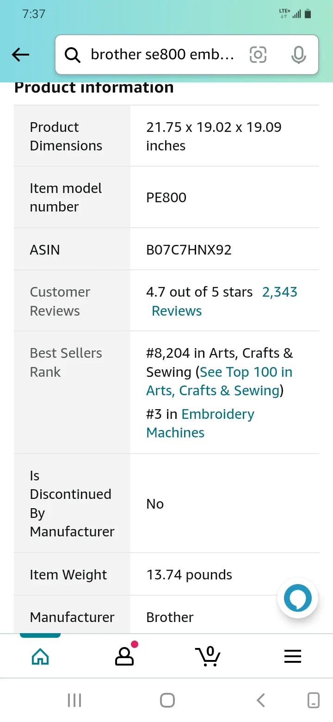
Task: Tap the microphone voice search icon
Action: 299,55
